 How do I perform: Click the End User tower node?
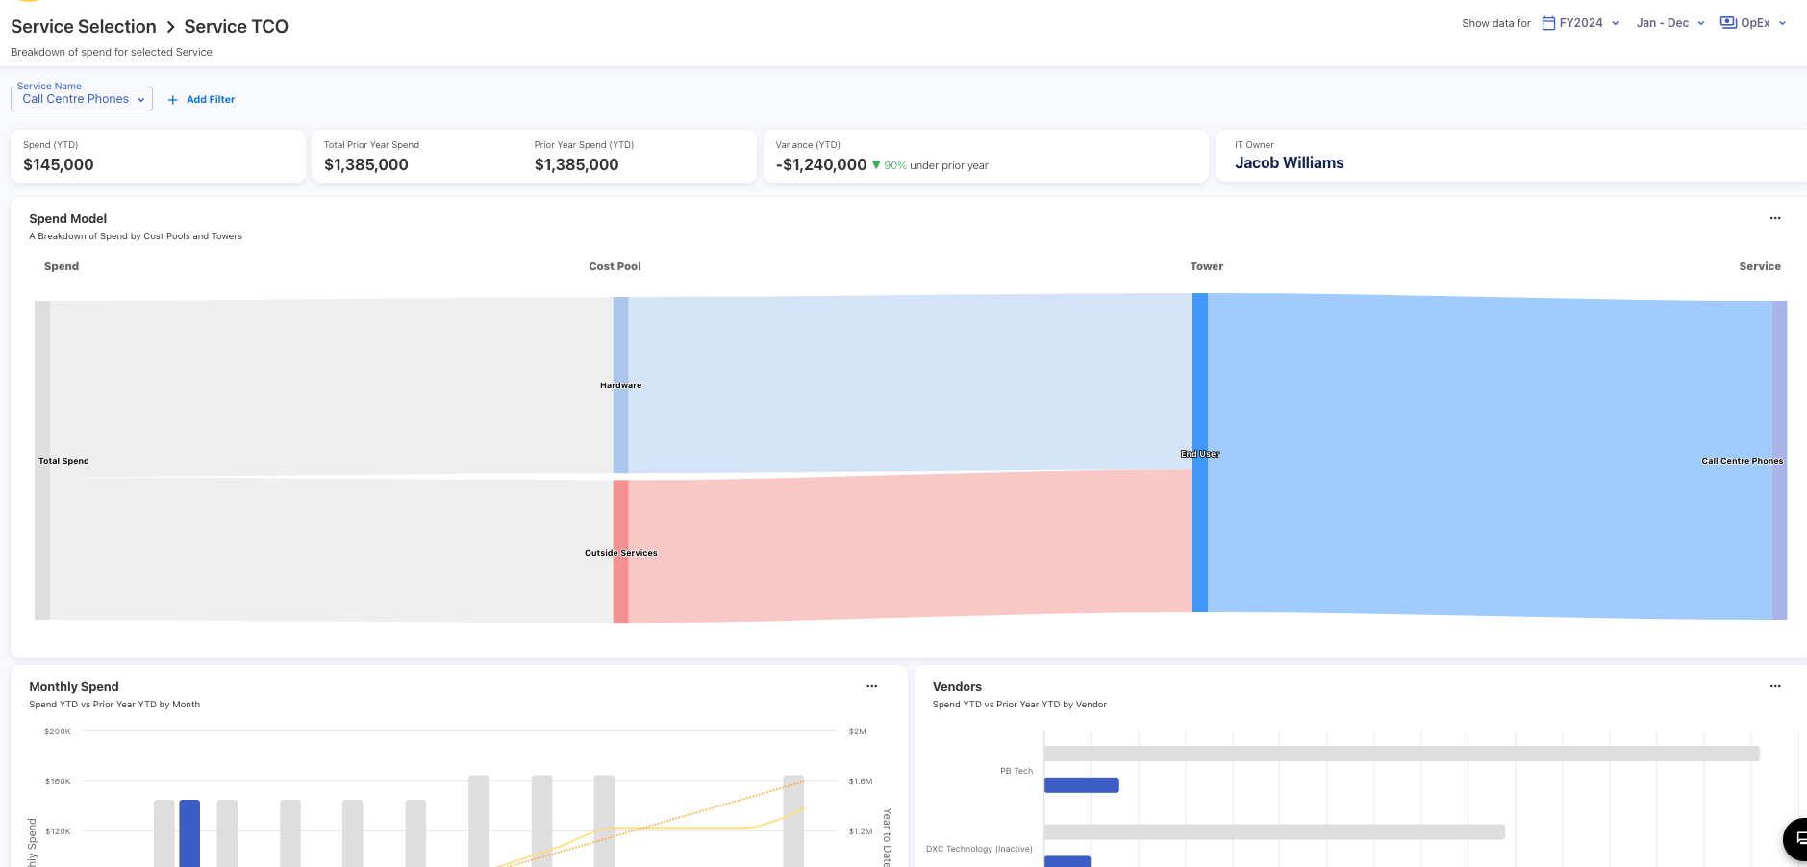click(1199, 453)
